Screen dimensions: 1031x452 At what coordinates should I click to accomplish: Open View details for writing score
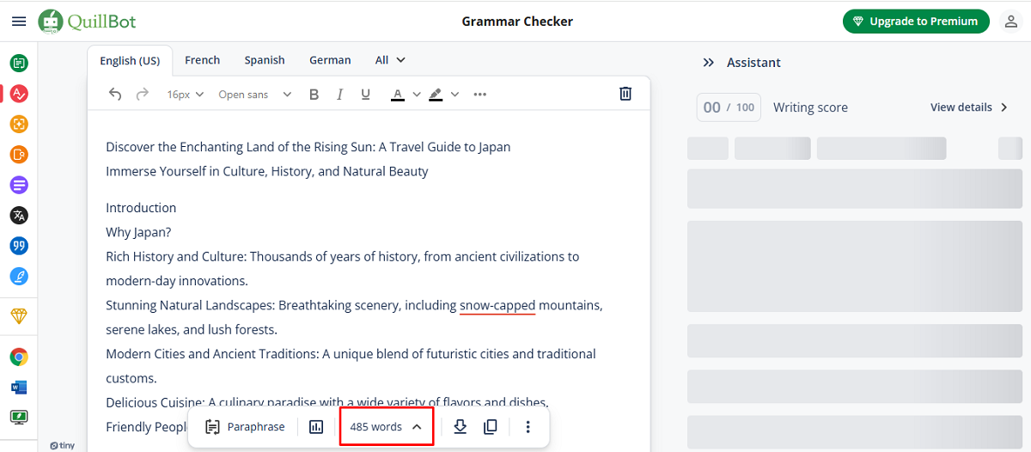coord(969,107)
